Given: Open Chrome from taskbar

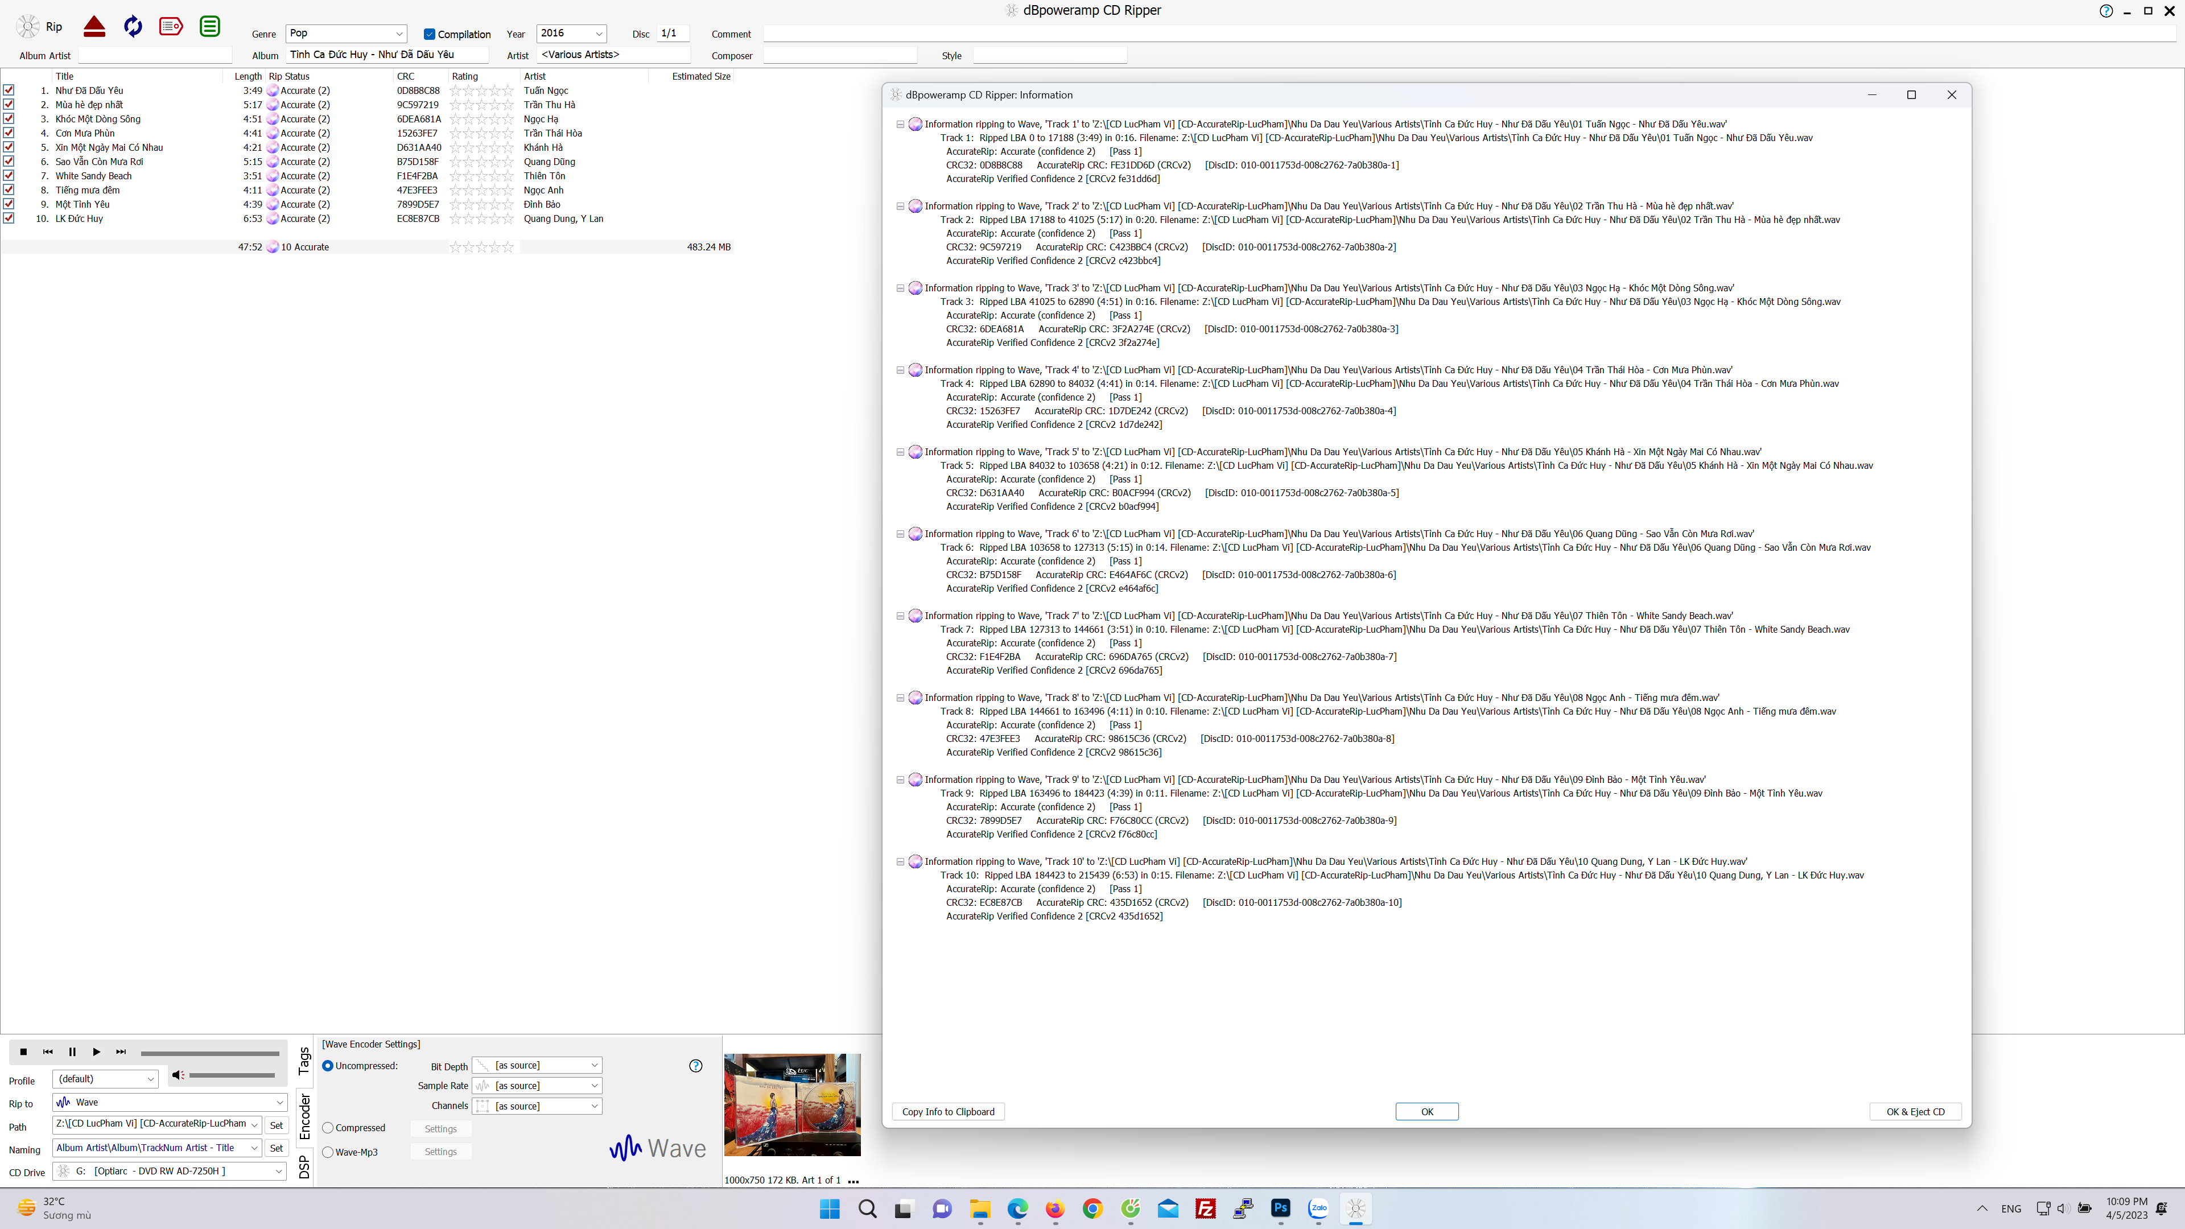Looking at the screenshot, I should pos(1092,1209).
